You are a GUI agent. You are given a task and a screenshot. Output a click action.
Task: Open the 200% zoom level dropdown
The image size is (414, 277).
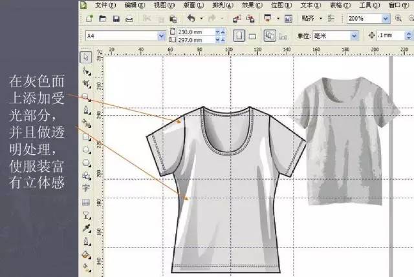point(386,19)
